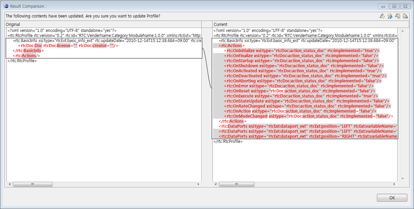Close the Result Comparison dialog
Screen dimensions: 414x209
coord(405,6)
